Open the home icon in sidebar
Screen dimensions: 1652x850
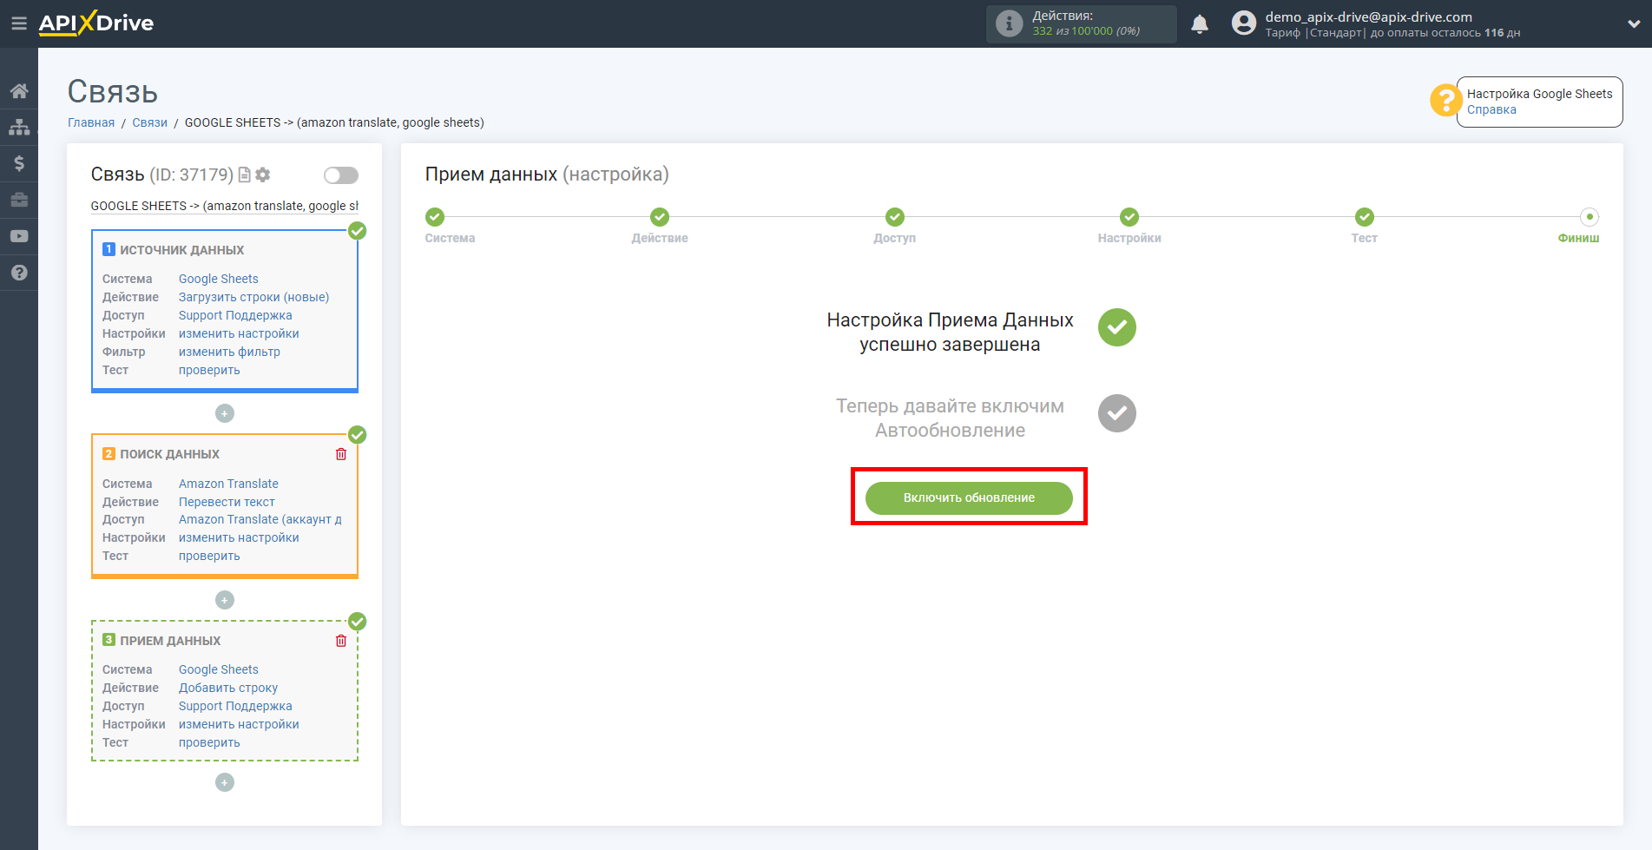[19, 91]
